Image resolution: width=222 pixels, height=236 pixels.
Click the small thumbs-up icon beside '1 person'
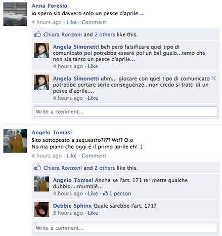tap(105, 193)
